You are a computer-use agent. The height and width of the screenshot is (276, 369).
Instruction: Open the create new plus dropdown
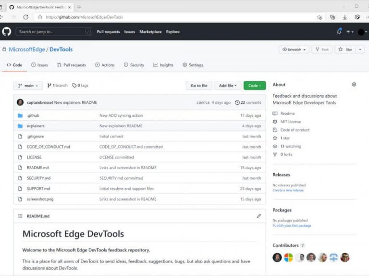click(x=350, y=32)
